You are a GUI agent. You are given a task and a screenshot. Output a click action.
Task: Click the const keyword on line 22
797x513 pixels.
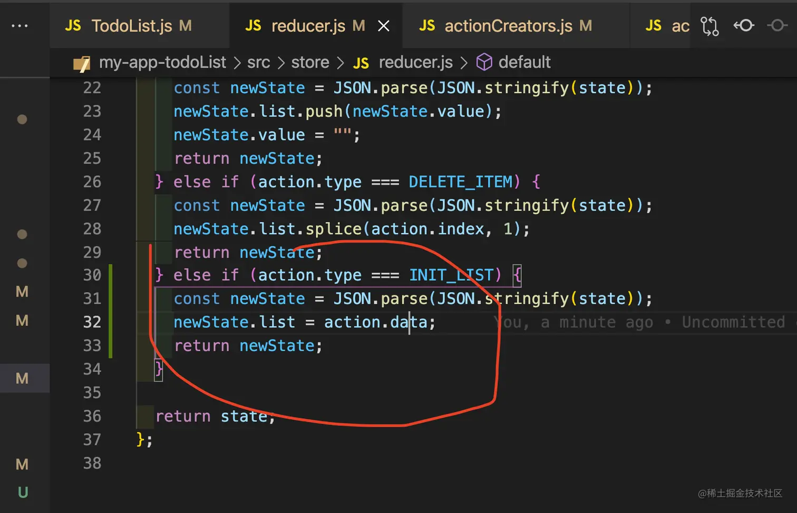197,88
